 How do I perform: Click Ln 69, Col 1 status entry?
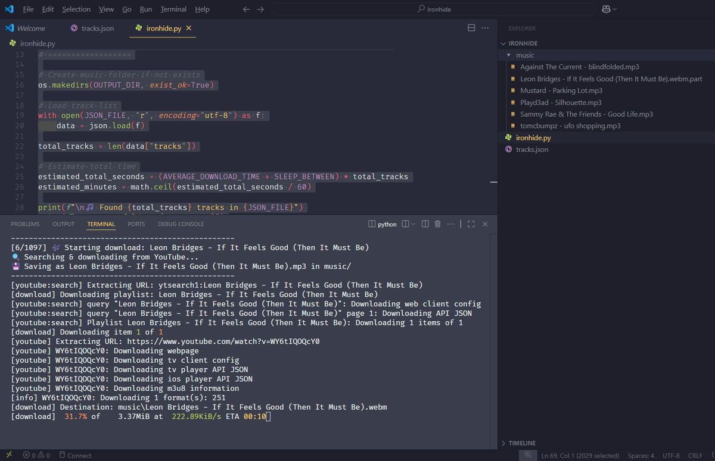580,456
